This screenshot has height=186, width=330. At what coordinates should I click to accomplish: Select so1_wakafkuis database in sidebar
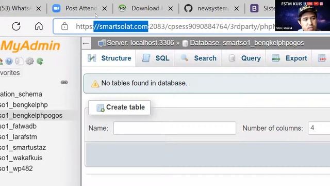pyautogui.click(x=21, y=158)
